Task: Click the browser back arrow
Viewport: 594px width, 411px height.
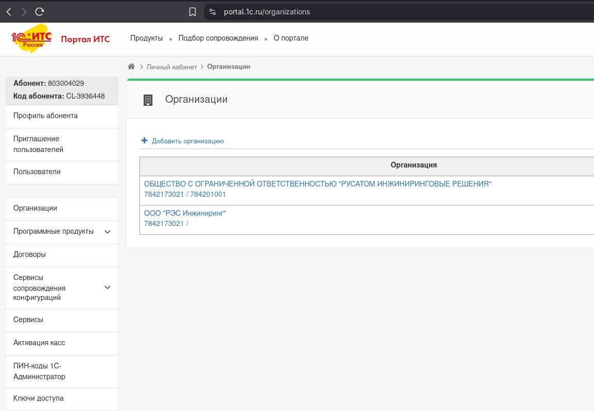Action: (x=9, y=11)
